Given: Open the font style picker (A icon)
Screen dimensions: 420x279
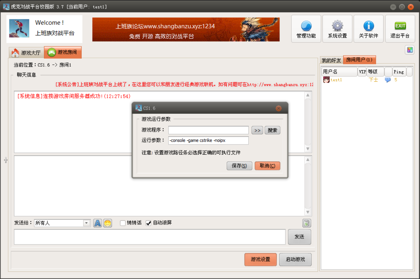Looking at the screenshot, I should point(98,223).
